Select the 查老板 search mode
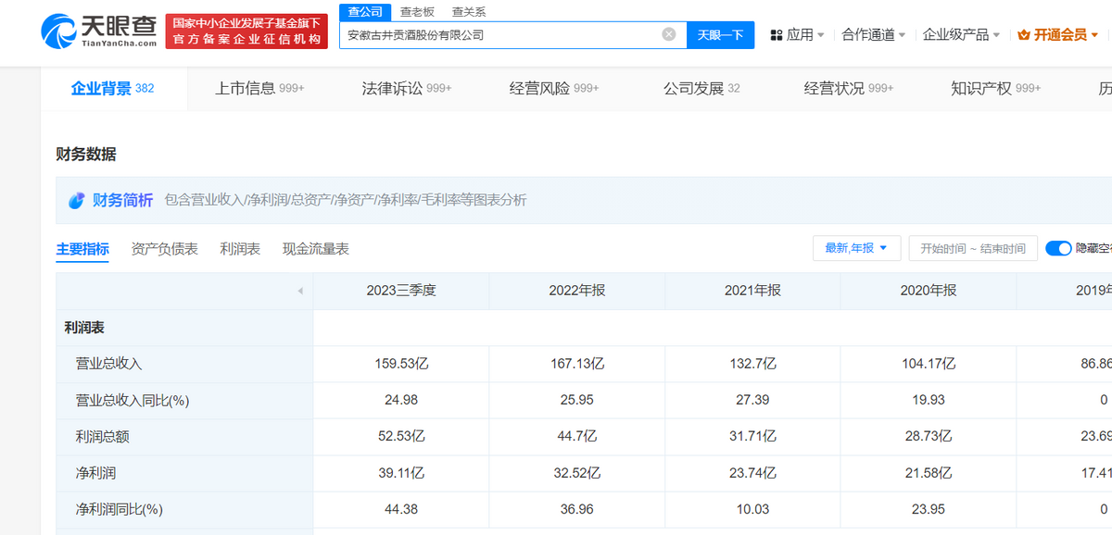 415,12
